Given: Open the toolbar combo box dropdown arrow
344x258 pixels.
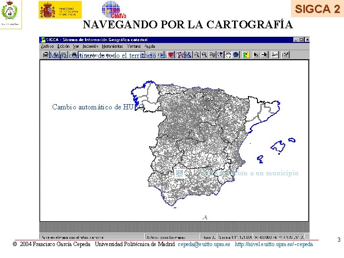Looking at the screenshot, I should pos(142,54).
